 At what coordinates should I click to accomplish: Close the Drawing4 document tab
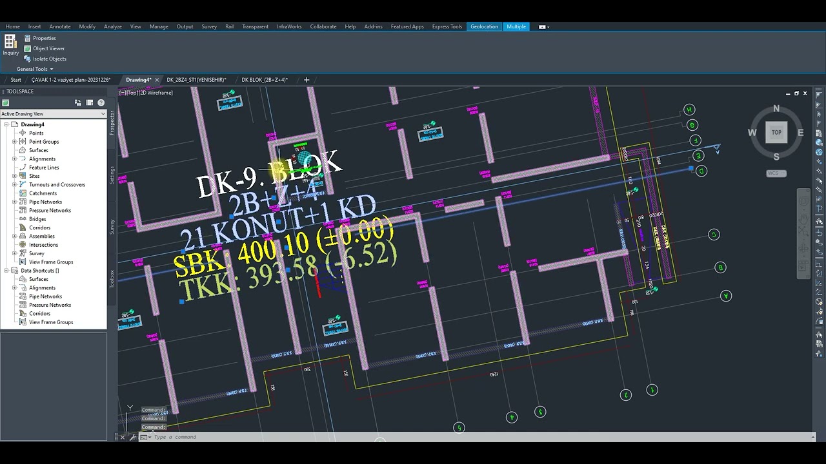click(x=157, y=80)
